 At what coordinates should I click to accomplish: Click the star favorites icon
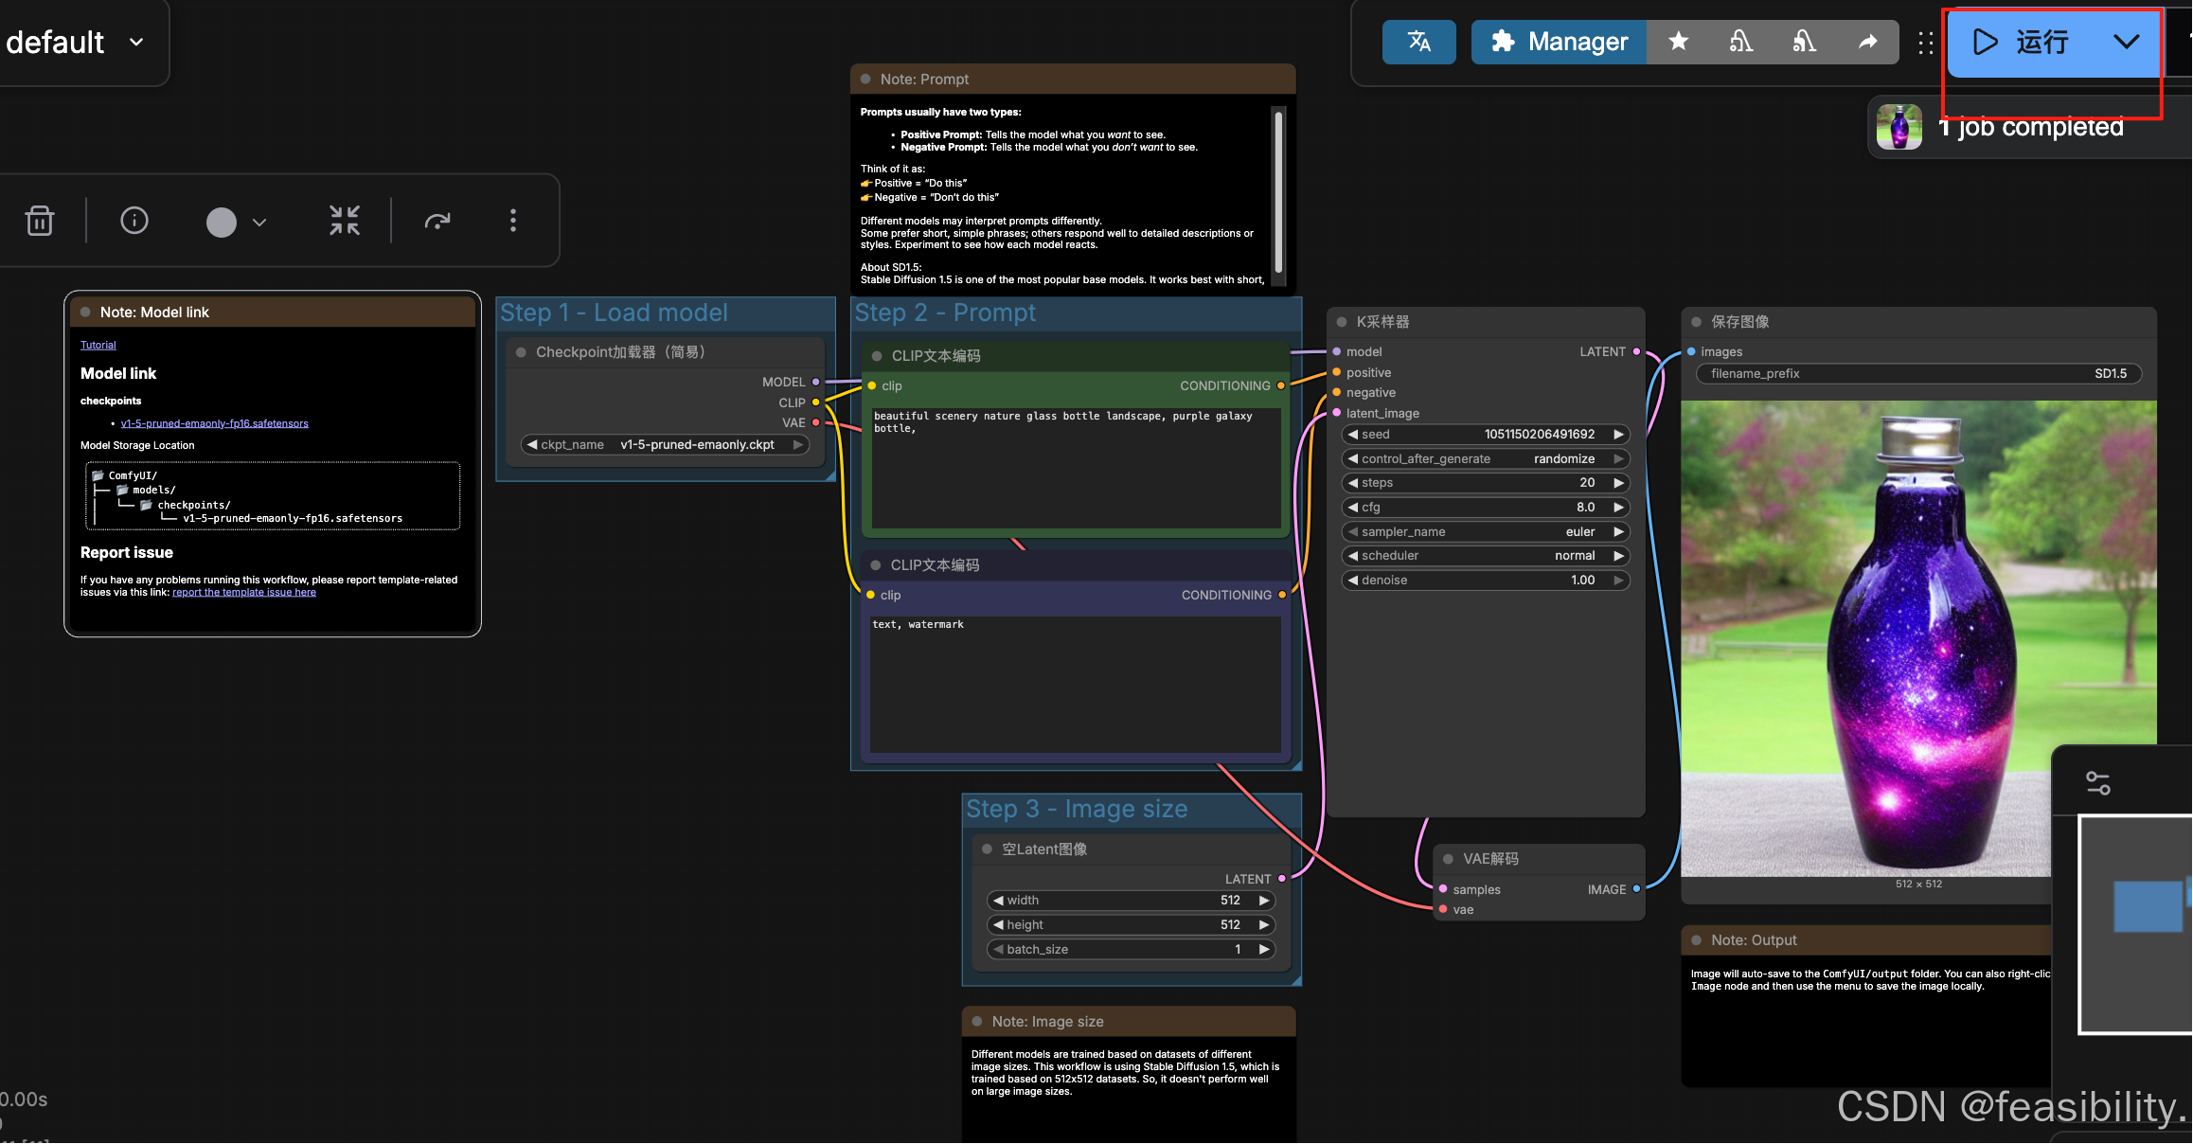point(1678,42)
